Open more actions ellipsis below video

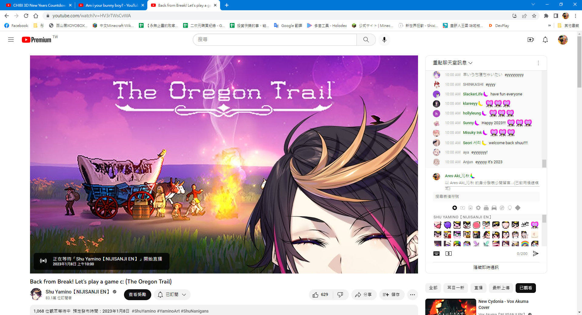(x=413, y=295)
